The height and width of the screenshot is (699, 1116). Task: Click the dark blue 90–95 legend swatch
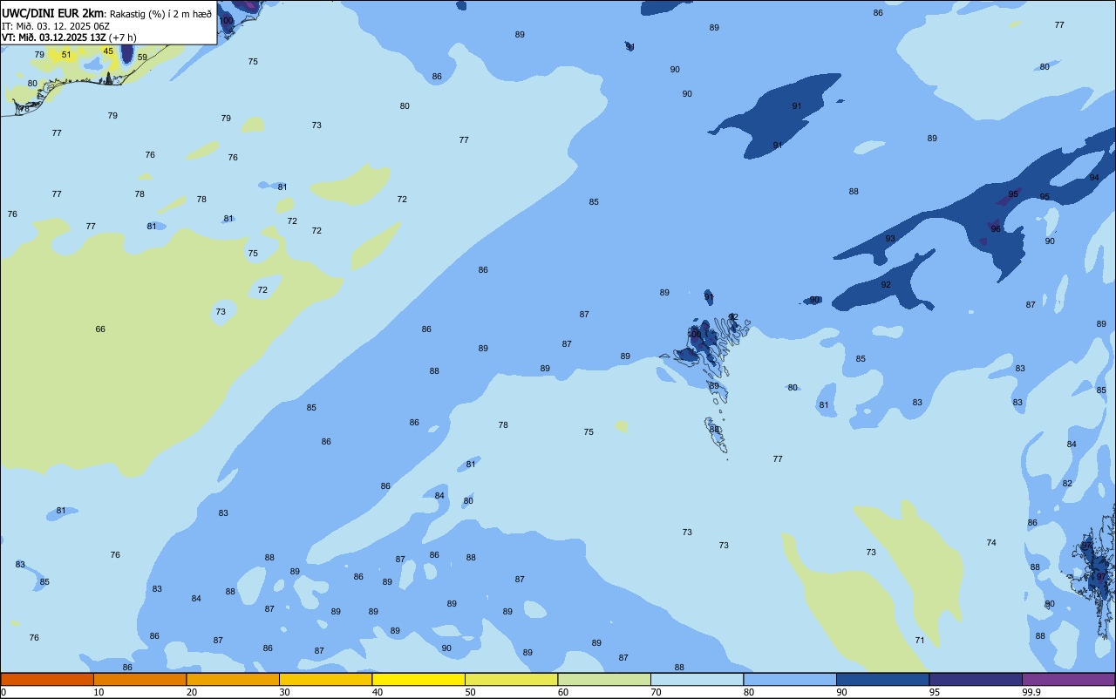[x=882, y=679]
